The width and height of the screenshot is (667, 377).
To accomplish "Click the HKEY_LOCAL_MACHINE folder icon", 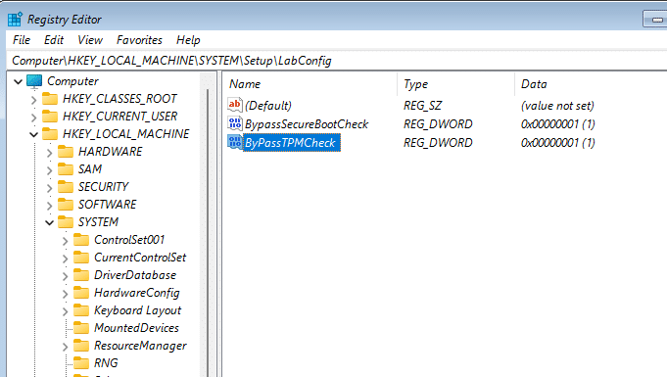I will [50, 134].
